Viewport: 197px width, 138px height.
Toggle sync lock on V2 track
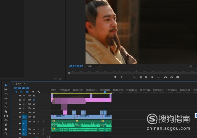click(30, 112)
